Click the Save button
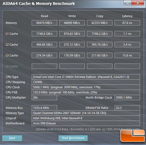Screen dimensions: 146x145 [x=12, y=138]
